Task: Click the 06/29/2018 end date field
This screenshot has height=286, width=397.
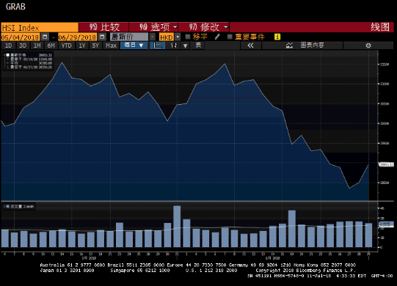Action: [x=77, y=37]
